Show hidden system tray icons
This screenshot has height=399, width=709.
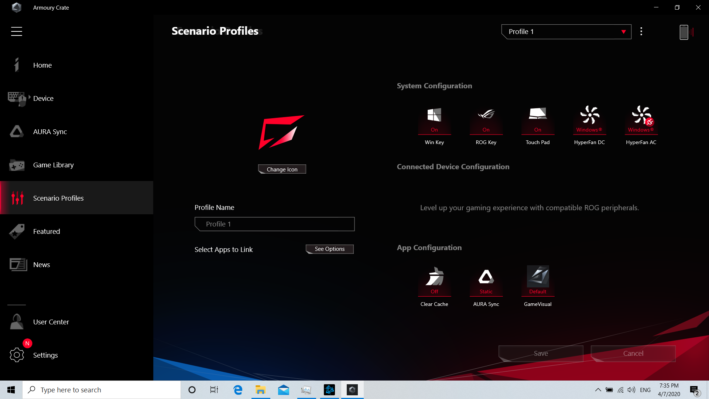coord(598,390)
